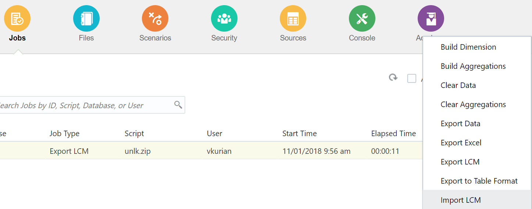Open the Console icon
The image size is (532, 209).
pos(362,18)
